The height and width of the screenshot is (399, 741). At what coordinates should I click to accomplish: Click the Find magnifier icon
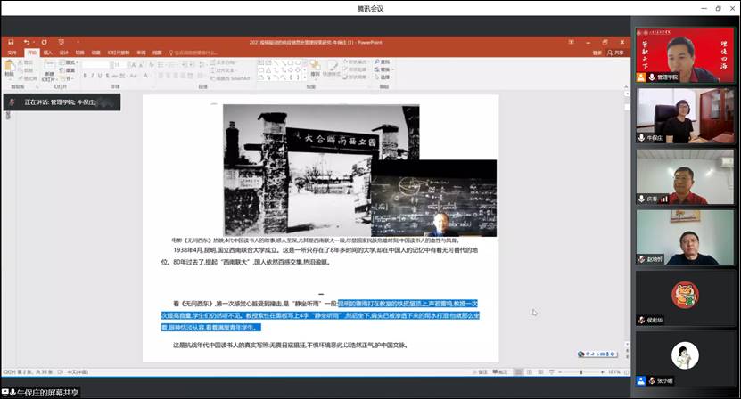click(x=377, y=61)
